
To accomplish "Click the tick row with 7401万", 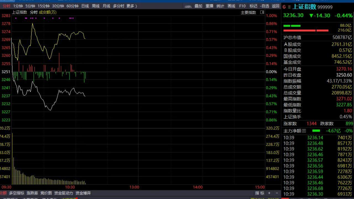I will (x=317, y=138).
